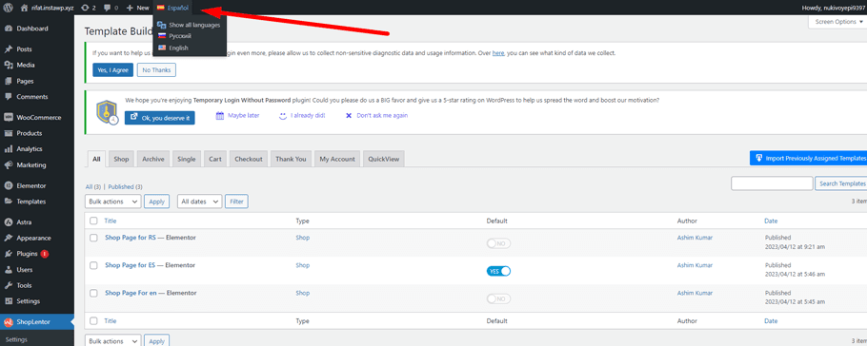Open Shop Page for ES template title
Viewport: 867px width, 346px height.
point(130,265)
